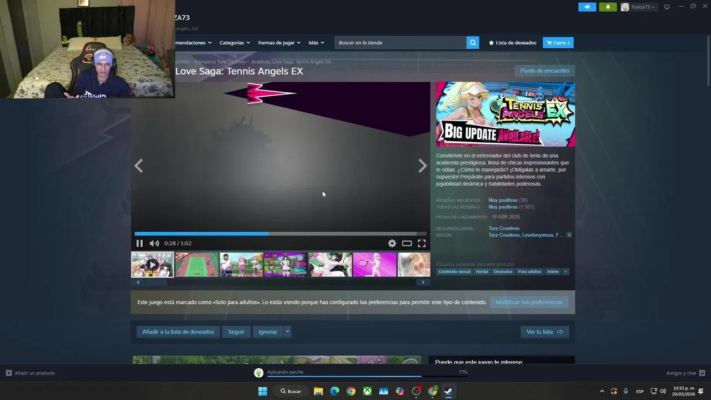Click the 'Contenido sexual' tag
The width and height of the screenshot is (711, 400).
pos(454,272)
